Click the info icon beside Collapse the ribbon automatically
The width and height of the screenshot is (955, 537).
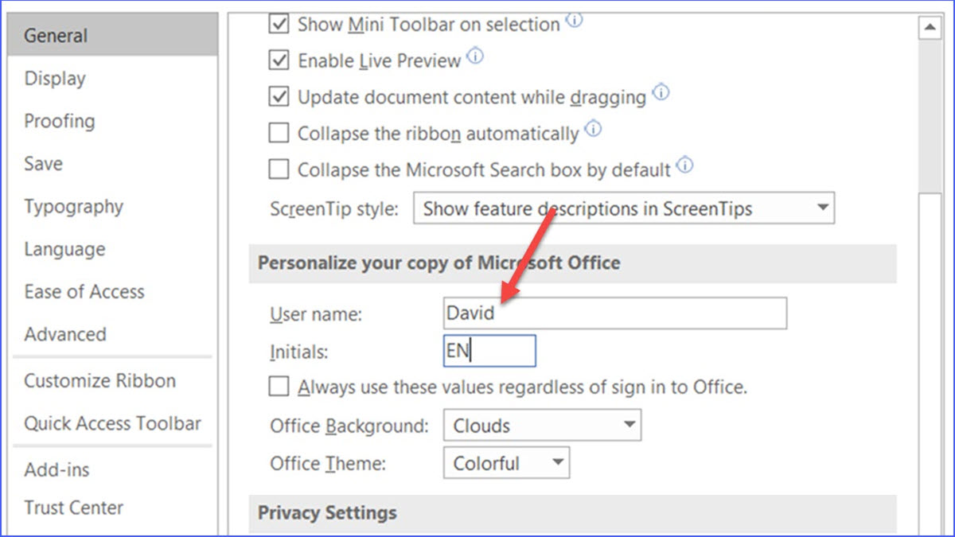tap(593, 128)
